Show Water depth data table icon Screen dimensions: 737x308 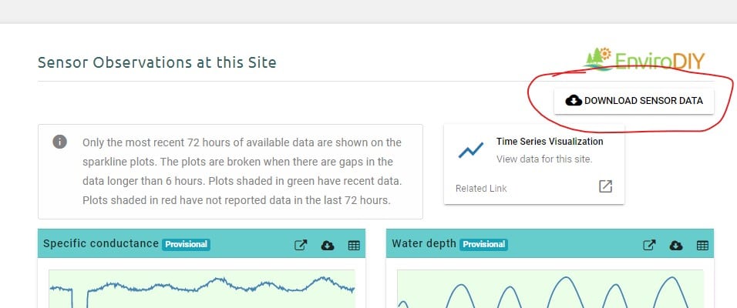[702, 245]
